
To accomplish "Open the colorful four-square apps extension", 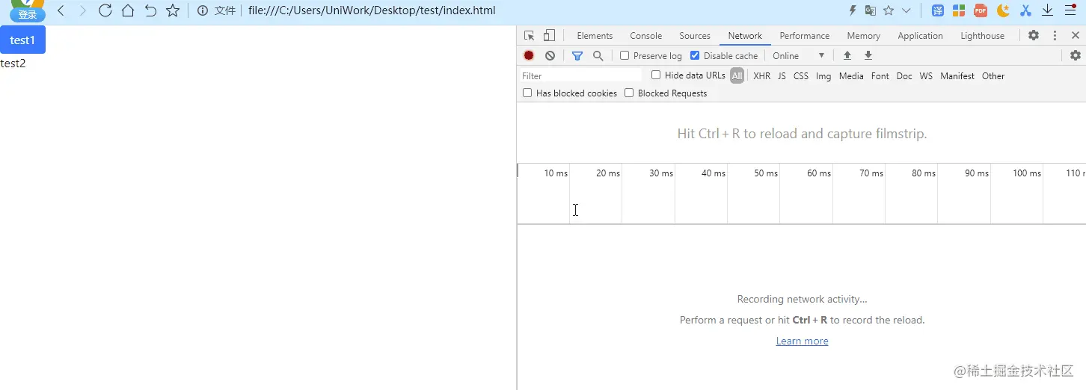I will click(x=959, y=10).
